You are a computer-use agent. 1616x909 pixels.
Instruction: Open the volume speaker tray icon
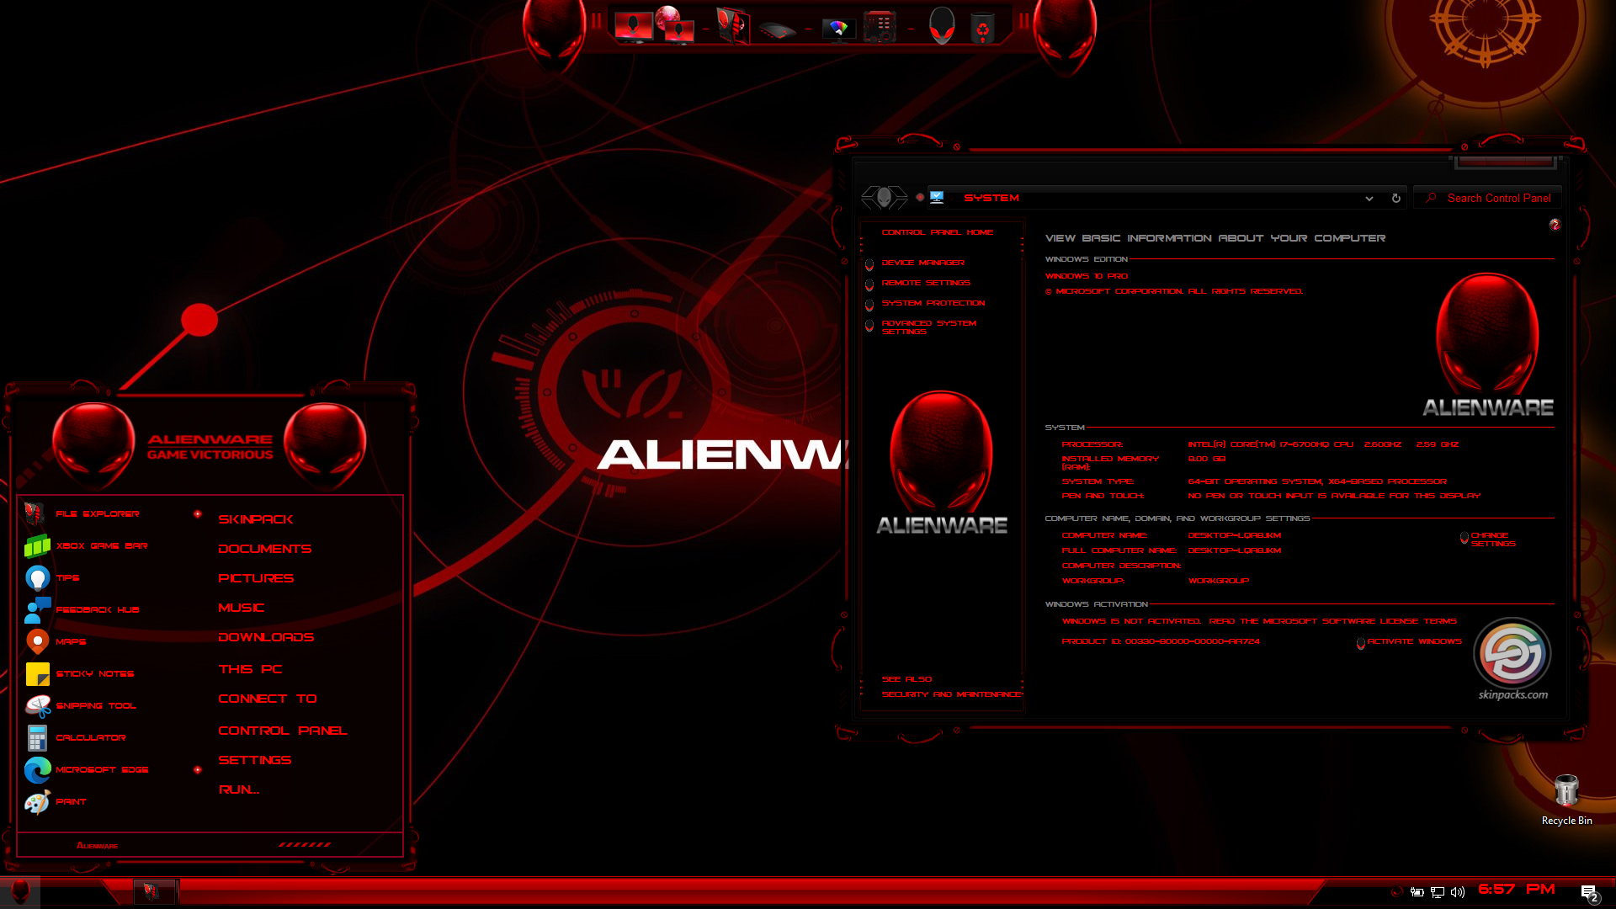(x=1458, y=892)
